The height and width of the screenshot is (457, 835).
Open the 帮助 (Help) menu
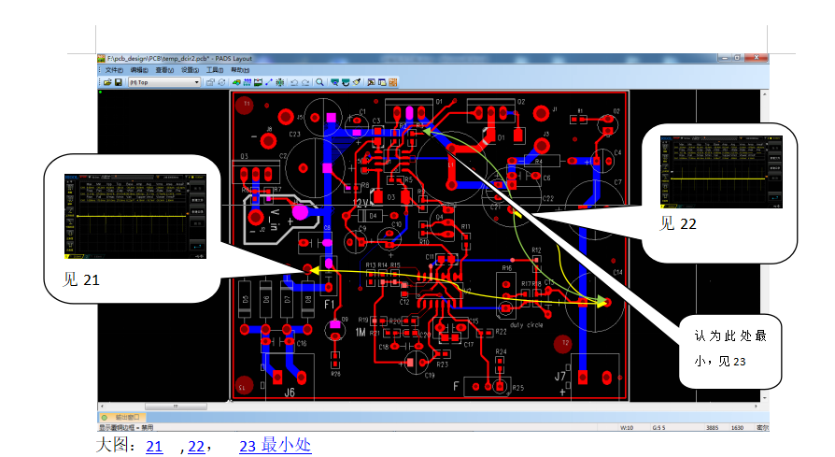point(240,70)
